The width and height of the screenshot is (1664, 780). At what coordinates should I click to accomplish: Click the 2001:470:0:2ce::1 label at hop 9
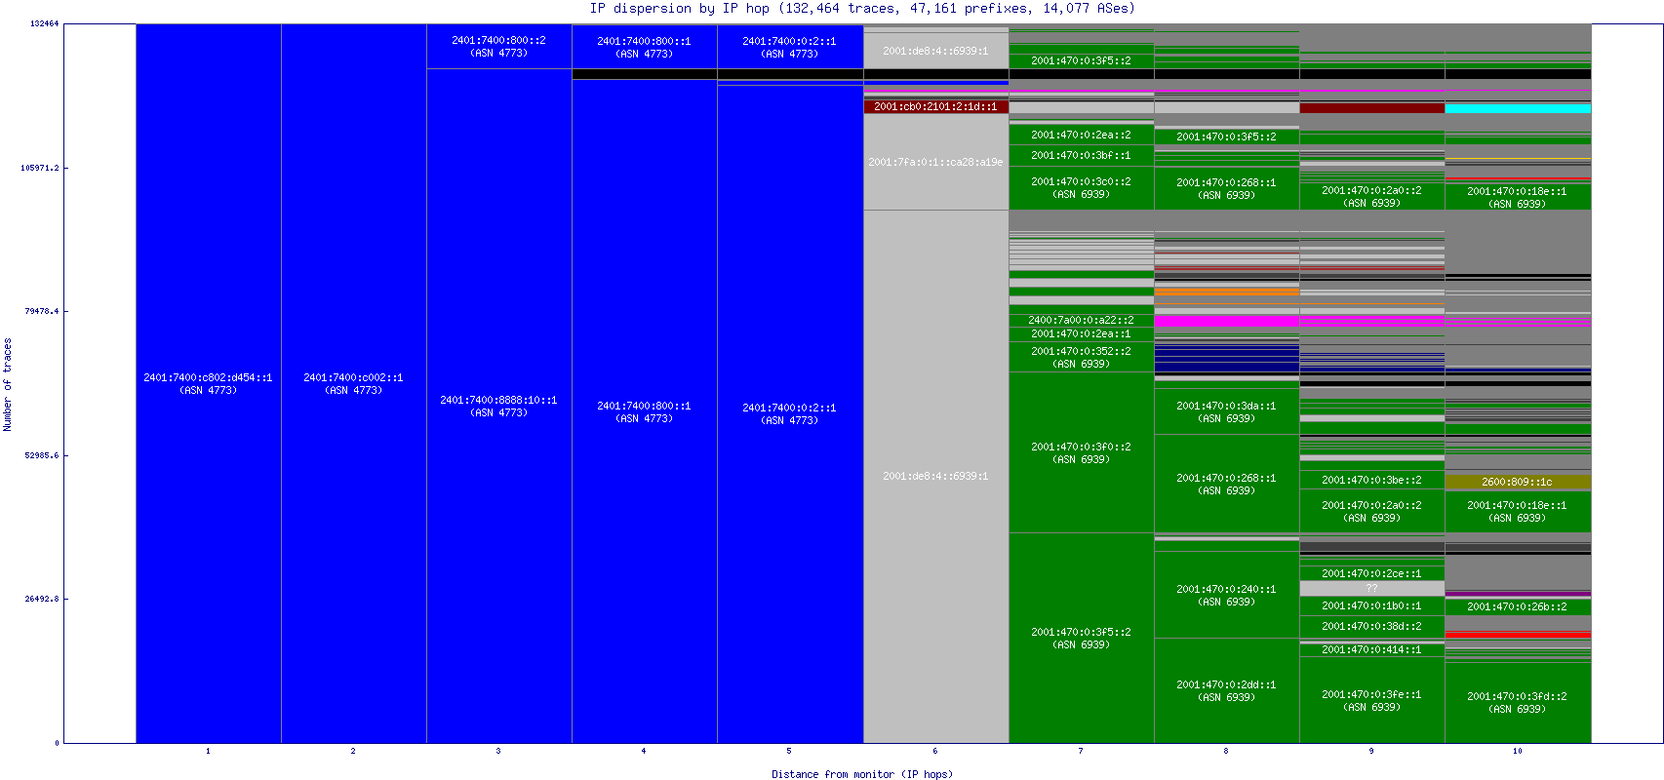(1371, 573)
